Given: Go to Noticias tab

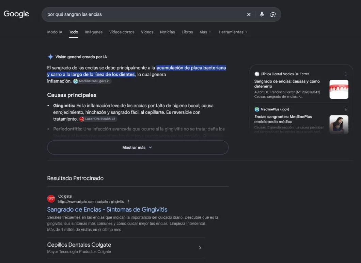Looking at the screenshot, I should 167,32.
